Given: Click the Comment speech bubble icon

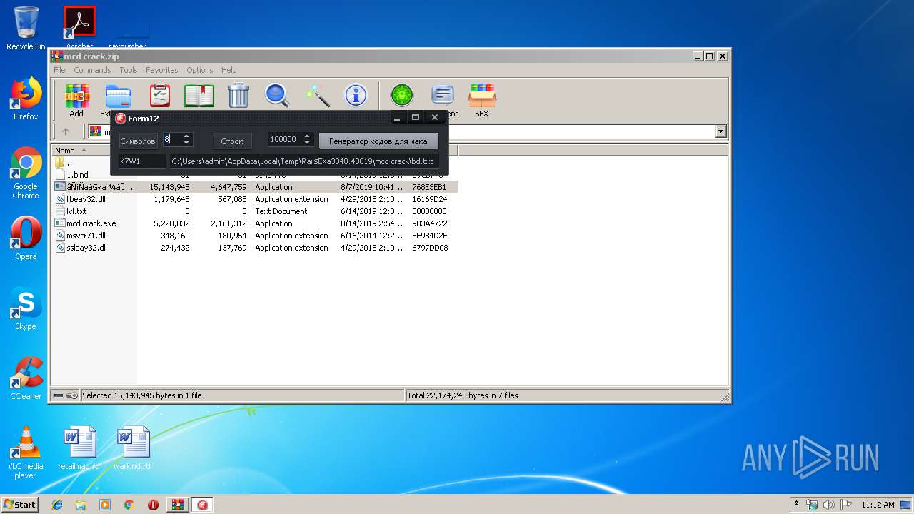Looking at the screenshot, I should [x=443, y=96].
